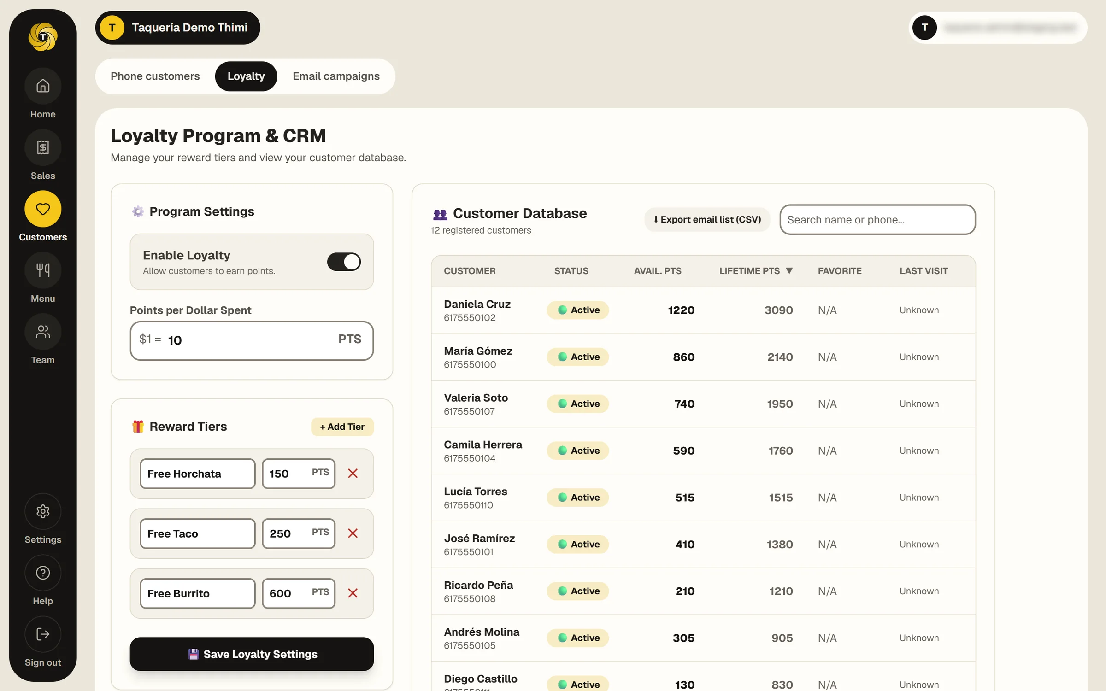Open the José Ramírez customer name
Viewport: 1106px width, 691px height.
(479, 539)
